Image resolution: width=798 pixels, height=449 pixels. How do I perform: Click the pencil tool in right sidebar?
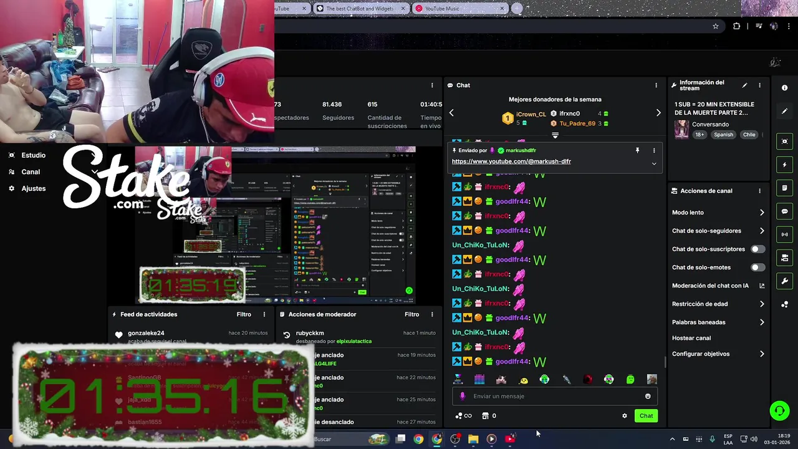tap(784, 111)
